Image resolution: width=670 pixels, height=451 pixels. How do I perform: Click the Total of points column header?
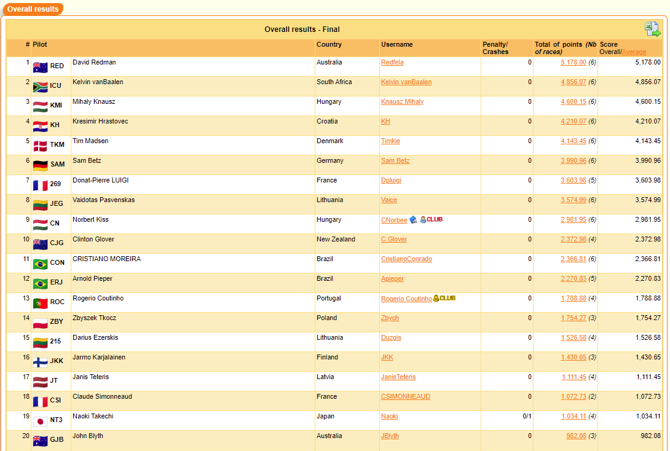tap(566, 48)
